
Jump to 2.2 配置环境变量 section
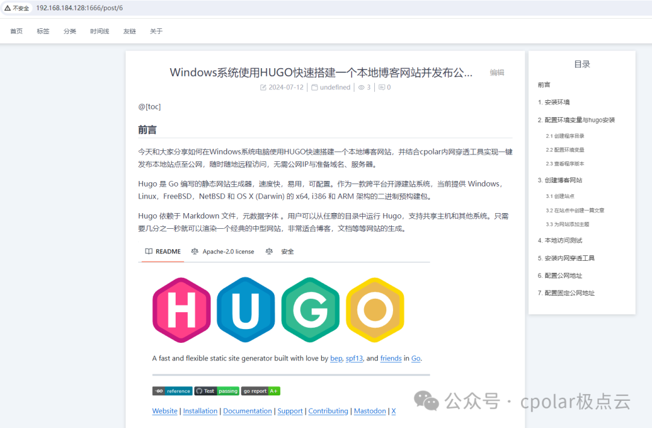coord(565,150)
